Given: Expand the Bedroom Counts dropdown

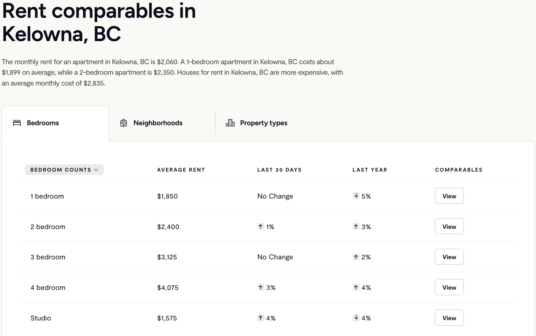Looking at the screenshot, I should (64, 170).
